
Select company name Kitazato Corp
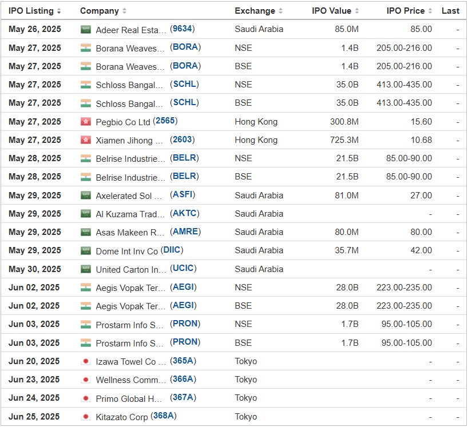coord(122,417)
